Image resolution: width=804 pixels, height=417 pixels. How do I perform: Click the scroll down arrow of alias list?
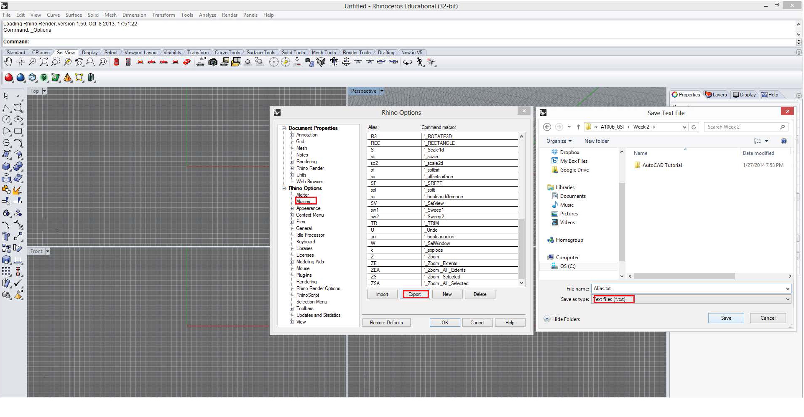(x=521, y=283)
